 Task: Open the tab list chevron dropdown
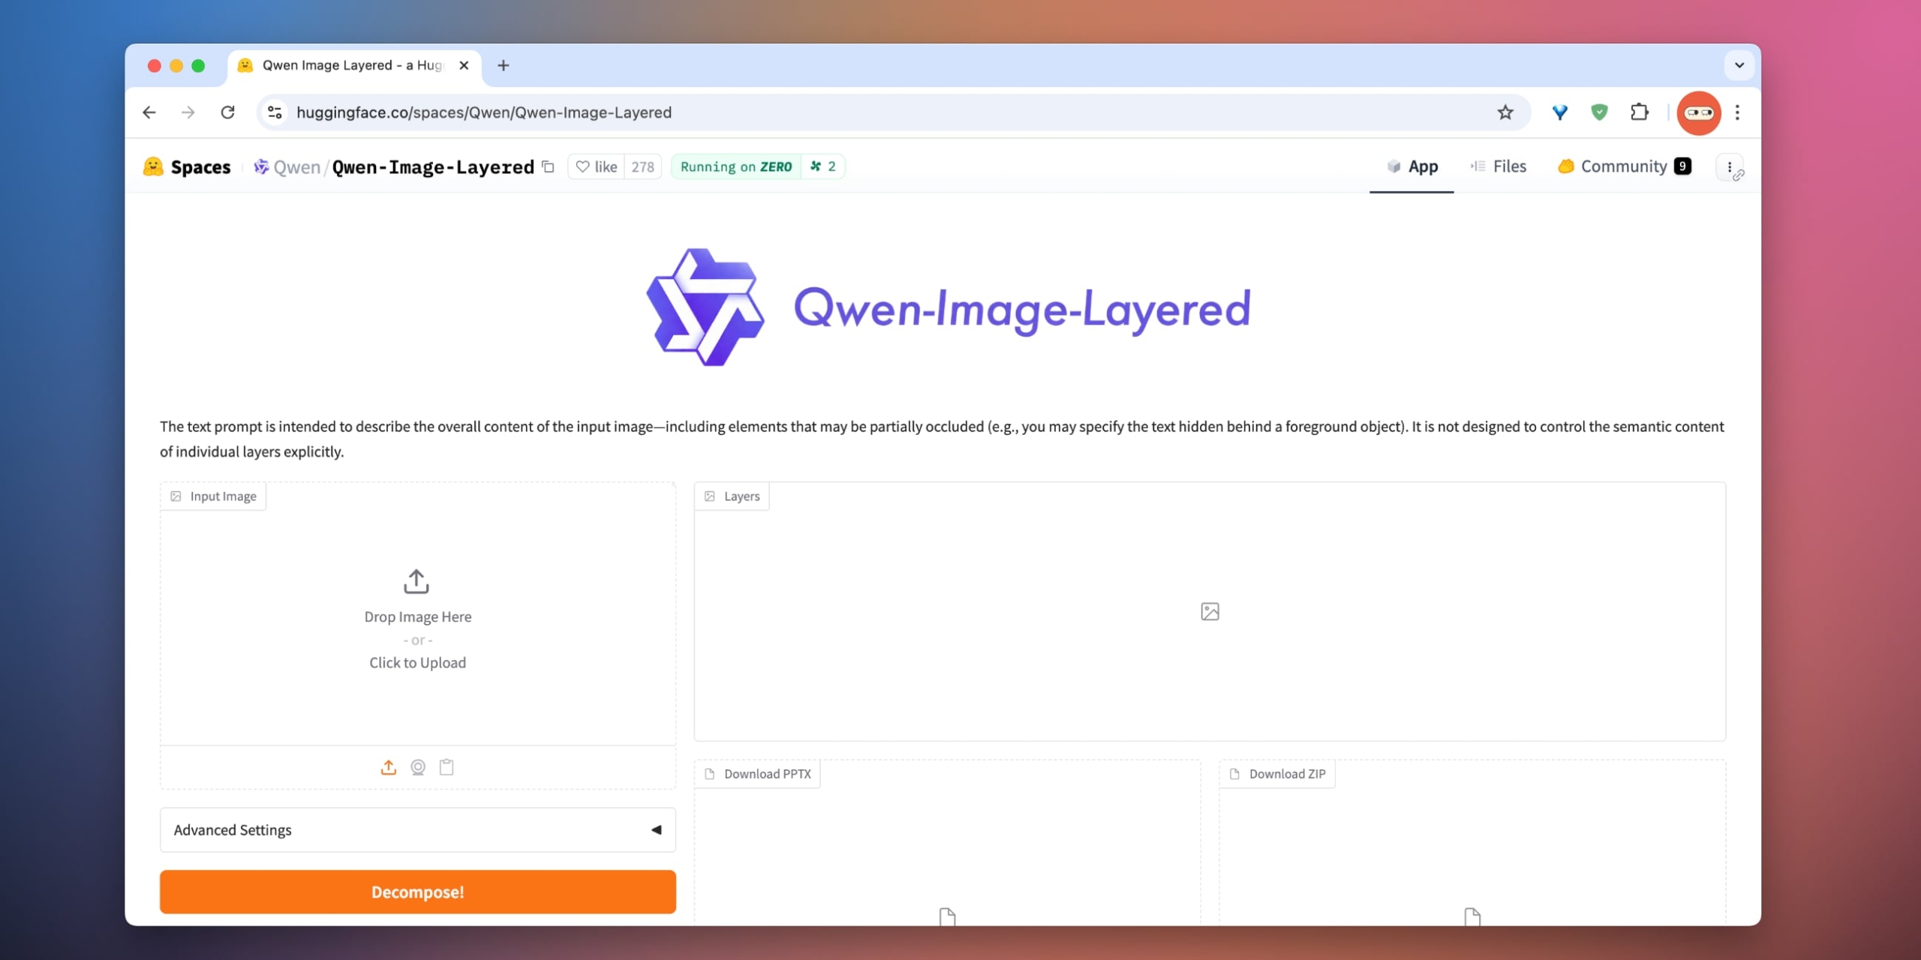pos(1739,65)
